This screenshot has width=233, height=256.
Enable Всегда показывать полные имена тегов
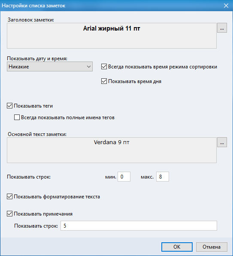(17, 117)
